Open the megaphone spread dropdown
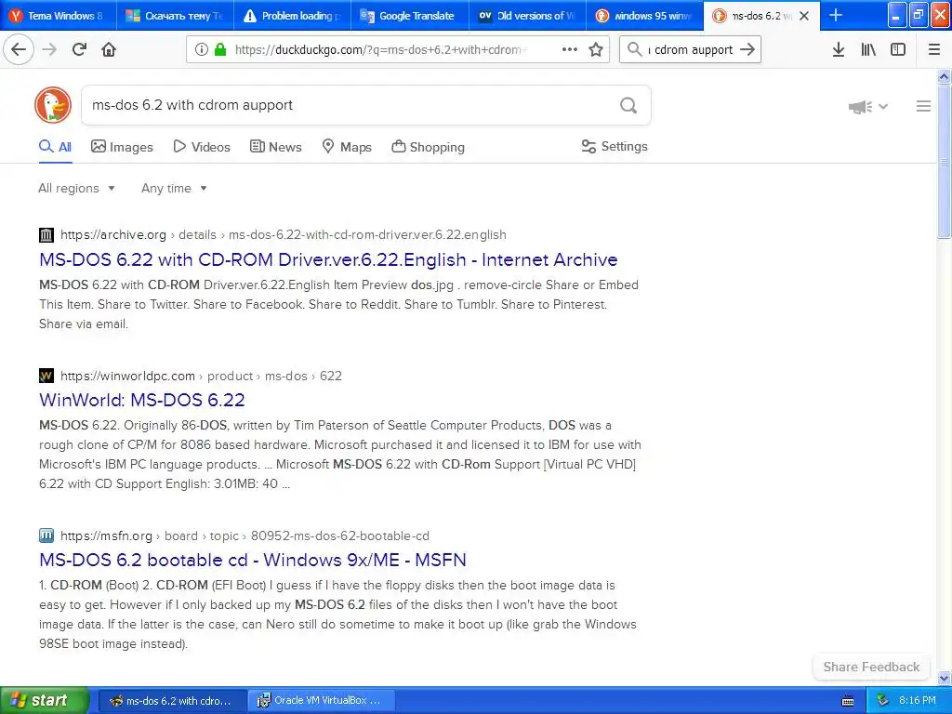952x714 pixels. coord(867,107)
